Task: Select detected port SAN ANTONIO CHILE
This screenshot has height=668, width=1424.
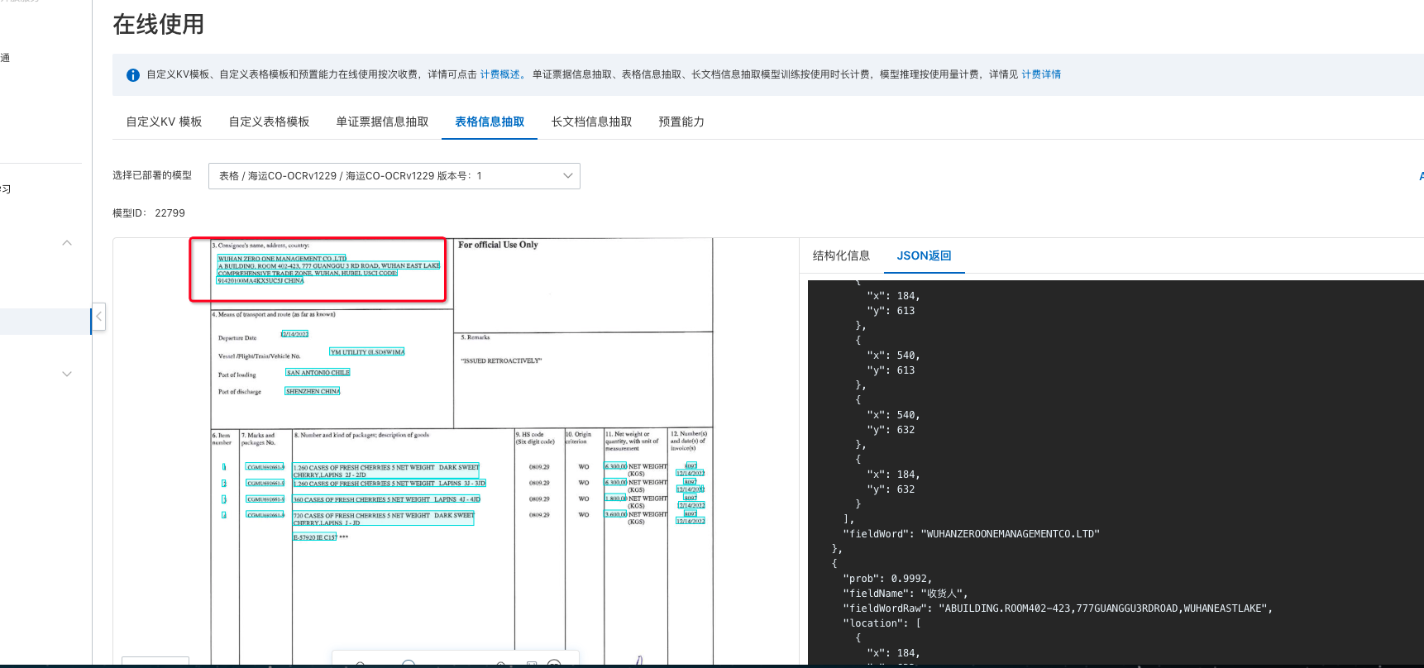Action: coord(318,373)
